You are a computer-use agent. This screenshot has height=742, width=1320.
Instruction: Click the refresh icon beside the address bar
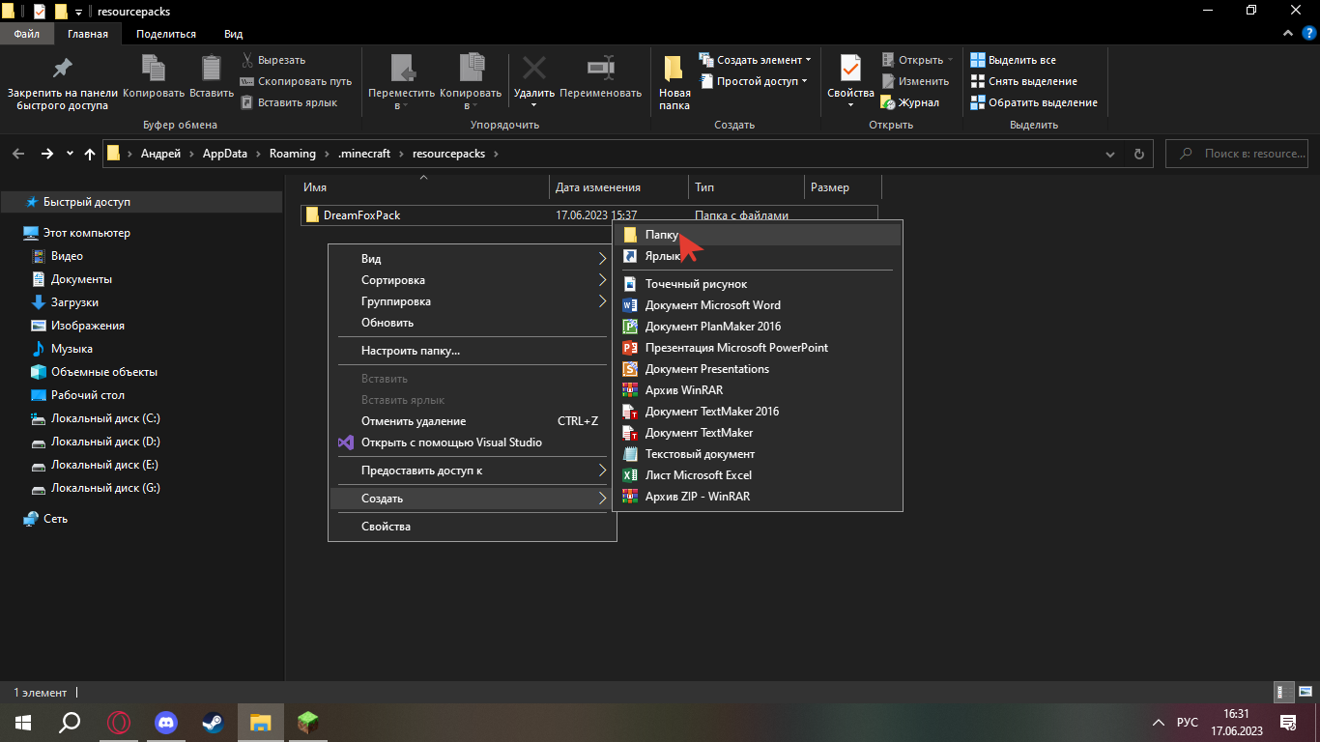coord(1138,154)
